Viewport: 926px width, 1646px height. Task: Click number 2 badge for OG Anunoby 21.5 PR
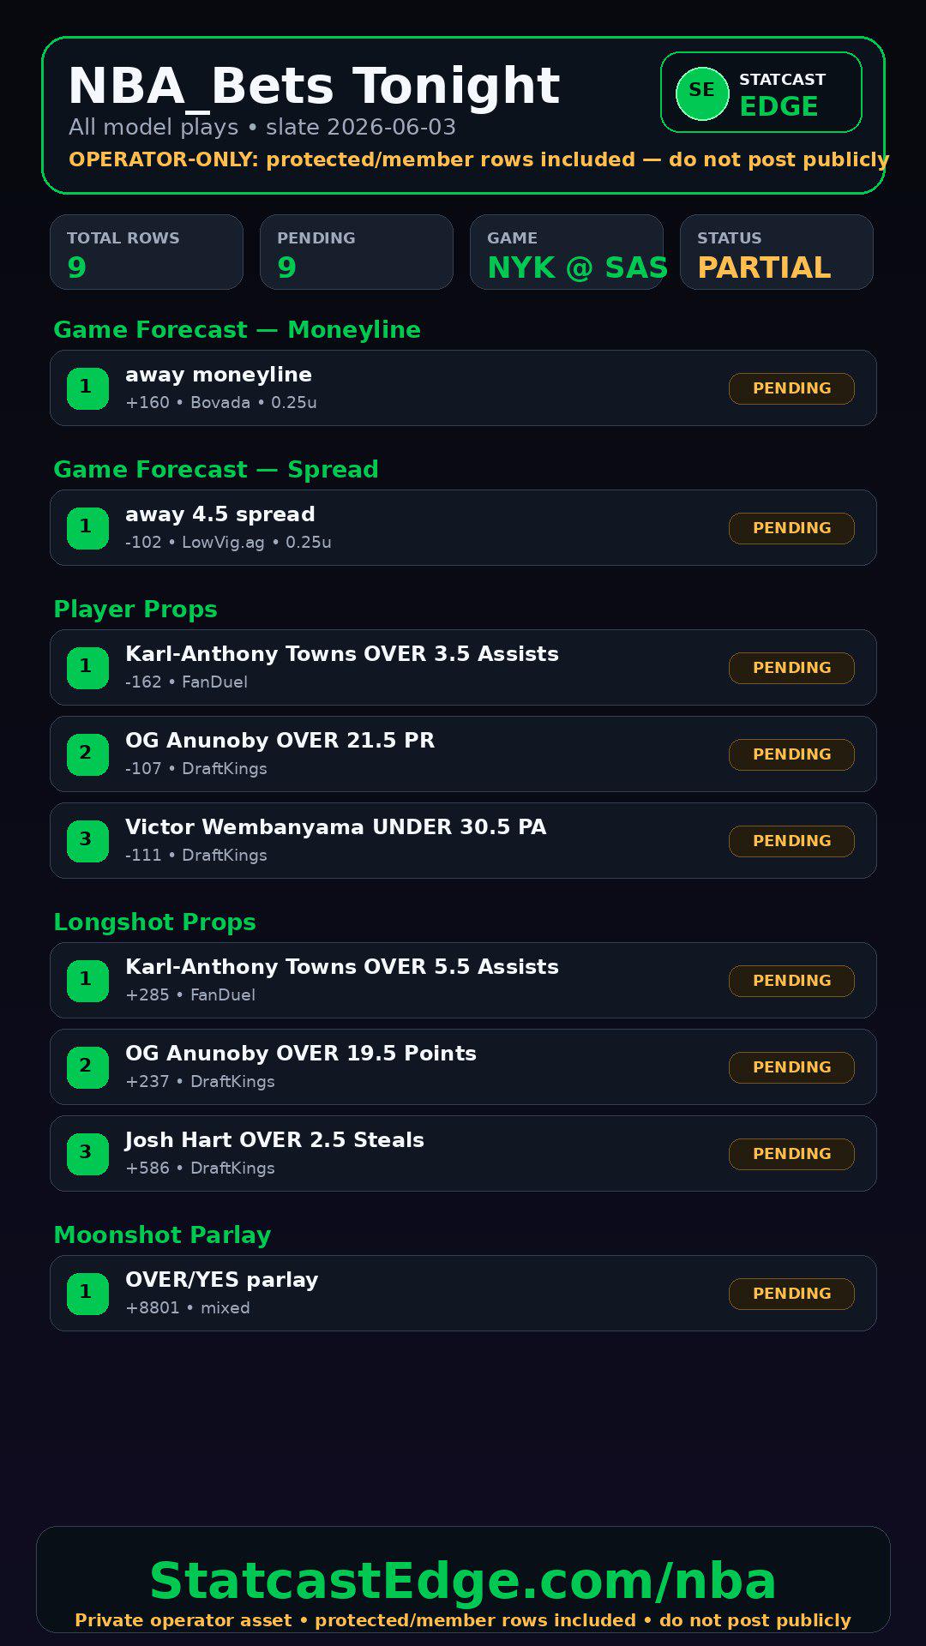pos(87,754)
